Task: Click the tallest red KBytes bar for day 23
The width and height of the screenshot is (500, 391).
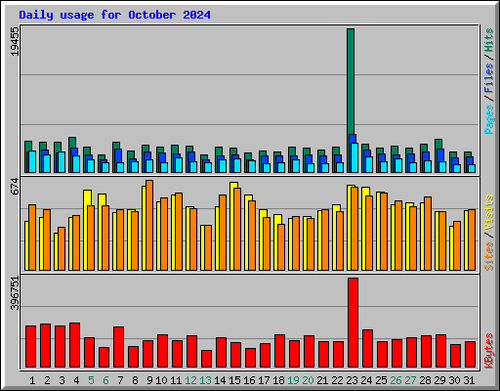Action: [x=353, y=323]
